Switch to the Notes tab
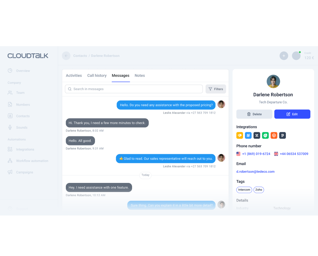318x256 pixels. point(140,75)
